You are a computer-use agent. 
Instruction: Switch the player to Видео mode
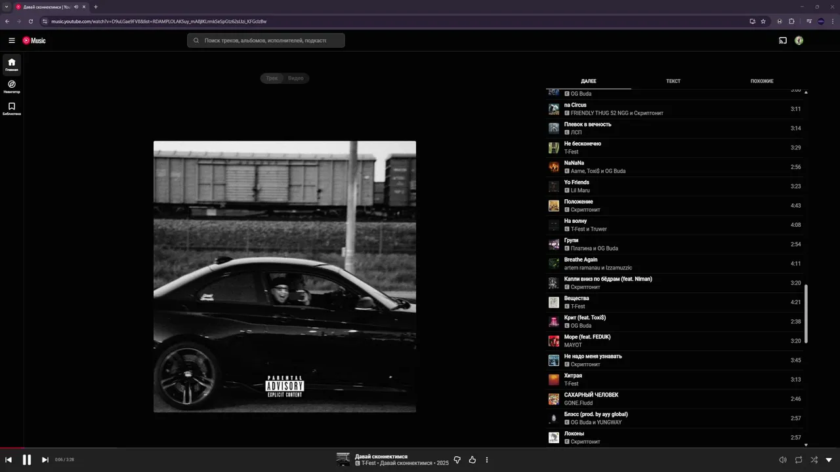[296, 78]
